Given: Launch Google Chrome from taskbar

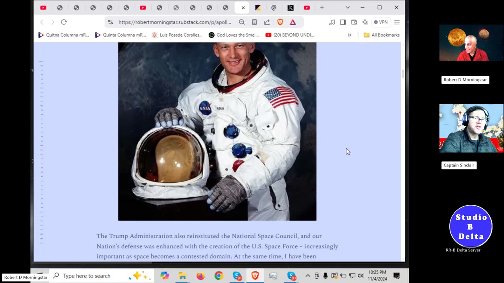Looking at the screenshot, I should (219, 276).
